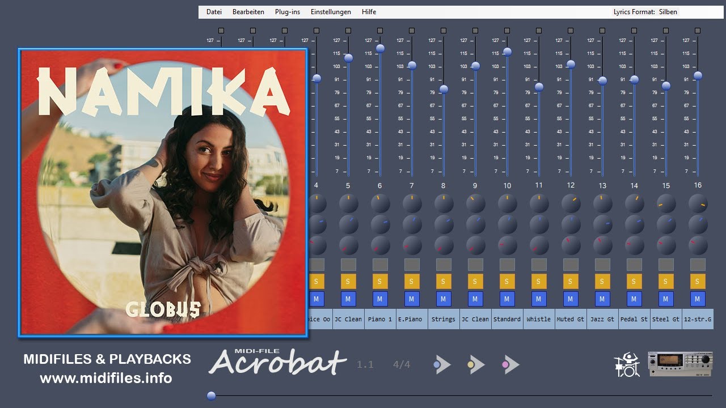Click channel 11 blue-marked middle knob

pyautogui.click(x=539, y=224)
